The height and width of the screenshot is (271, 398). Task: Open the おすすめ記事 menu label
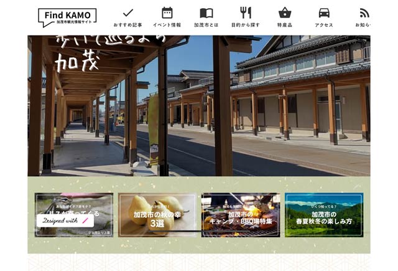click(x=127, y=25)
